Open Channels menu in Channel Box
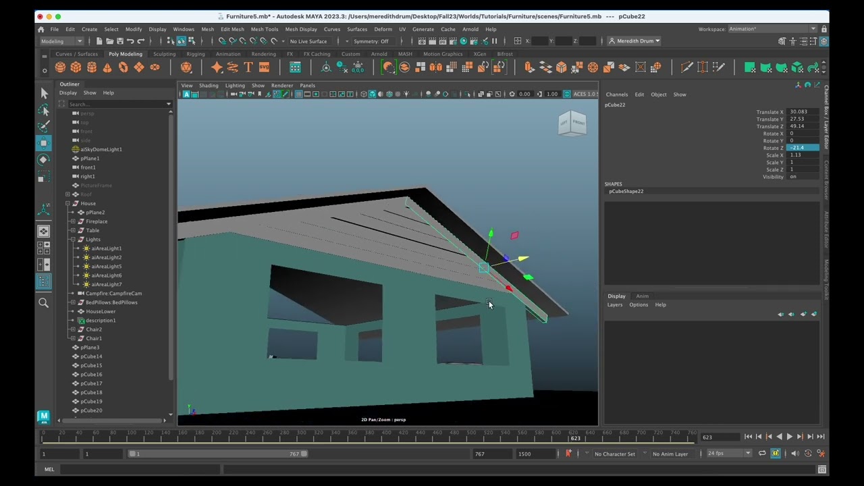 [617, 94]
